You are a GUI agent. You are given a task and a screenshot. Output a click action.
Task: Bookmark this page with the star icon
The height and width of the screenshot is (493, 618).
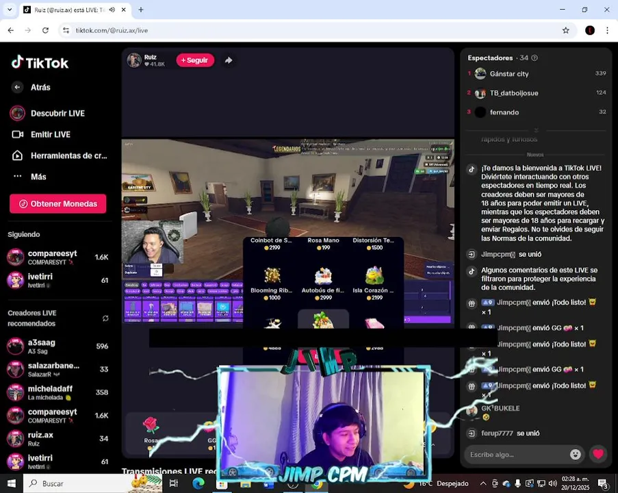pyautogui.click(x=566, y=30)
